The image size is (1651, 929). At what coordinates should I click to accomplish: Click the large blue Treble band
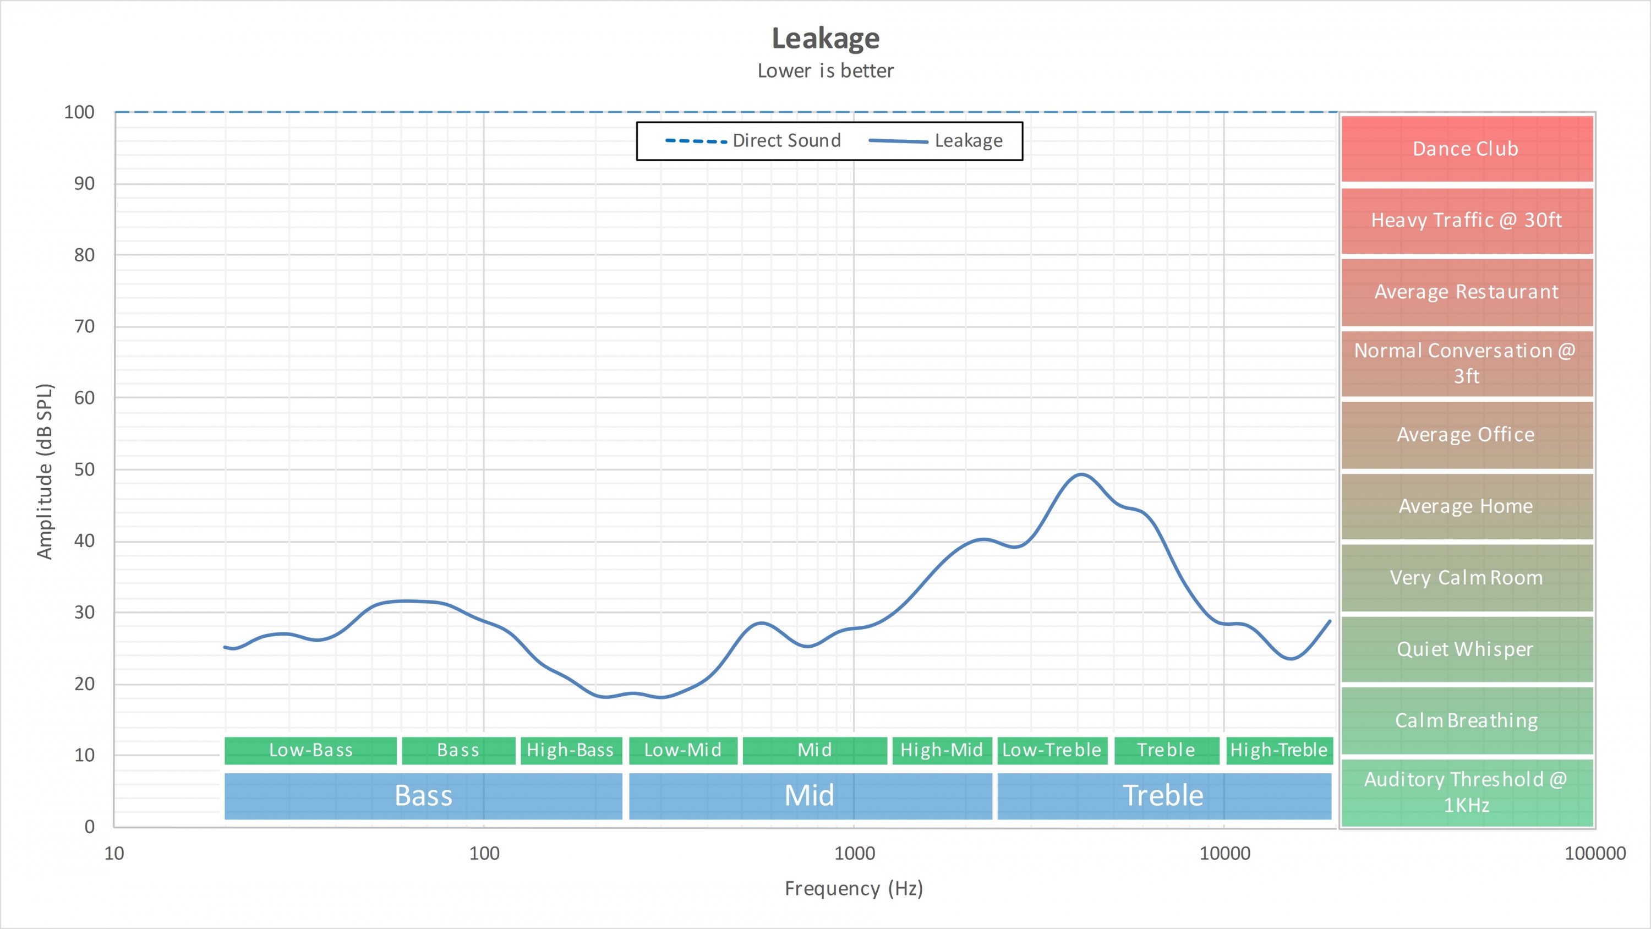point(1163,796)
